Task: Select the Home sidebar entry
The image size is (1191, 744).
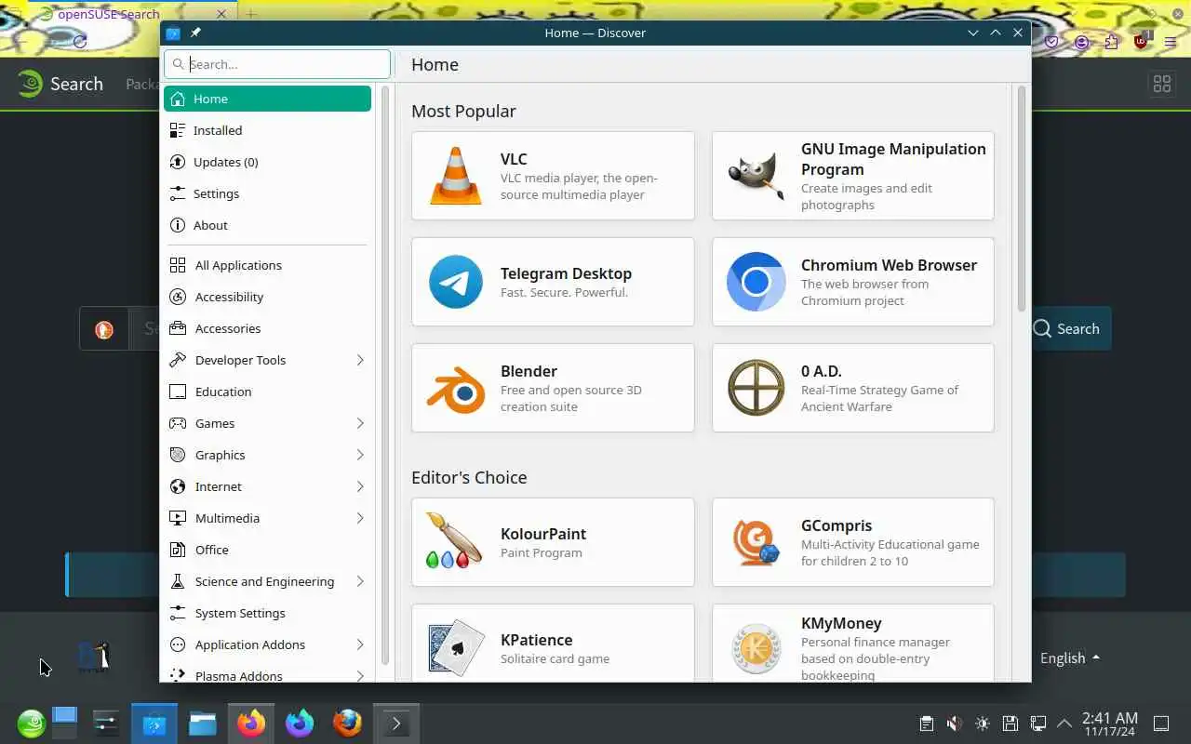Action: click(x=268, y=99)
